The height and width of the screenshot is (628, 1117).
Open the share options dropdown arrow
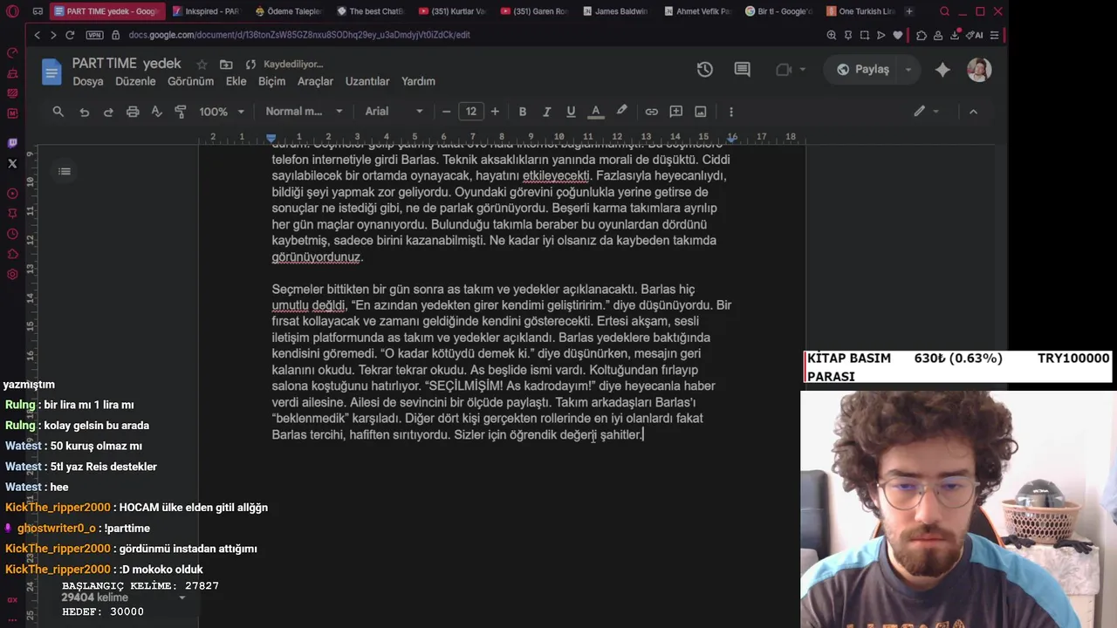click(908, 70)
